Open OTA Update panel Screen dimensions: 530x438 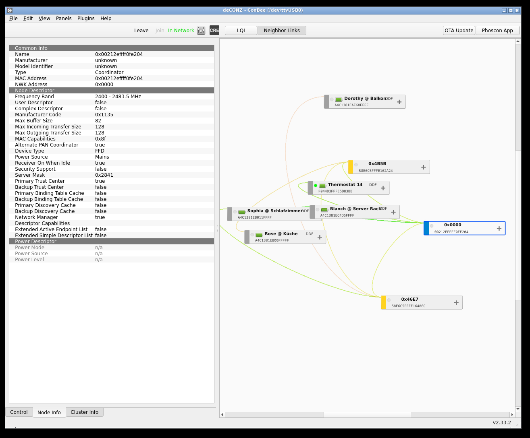coord(459,31)
